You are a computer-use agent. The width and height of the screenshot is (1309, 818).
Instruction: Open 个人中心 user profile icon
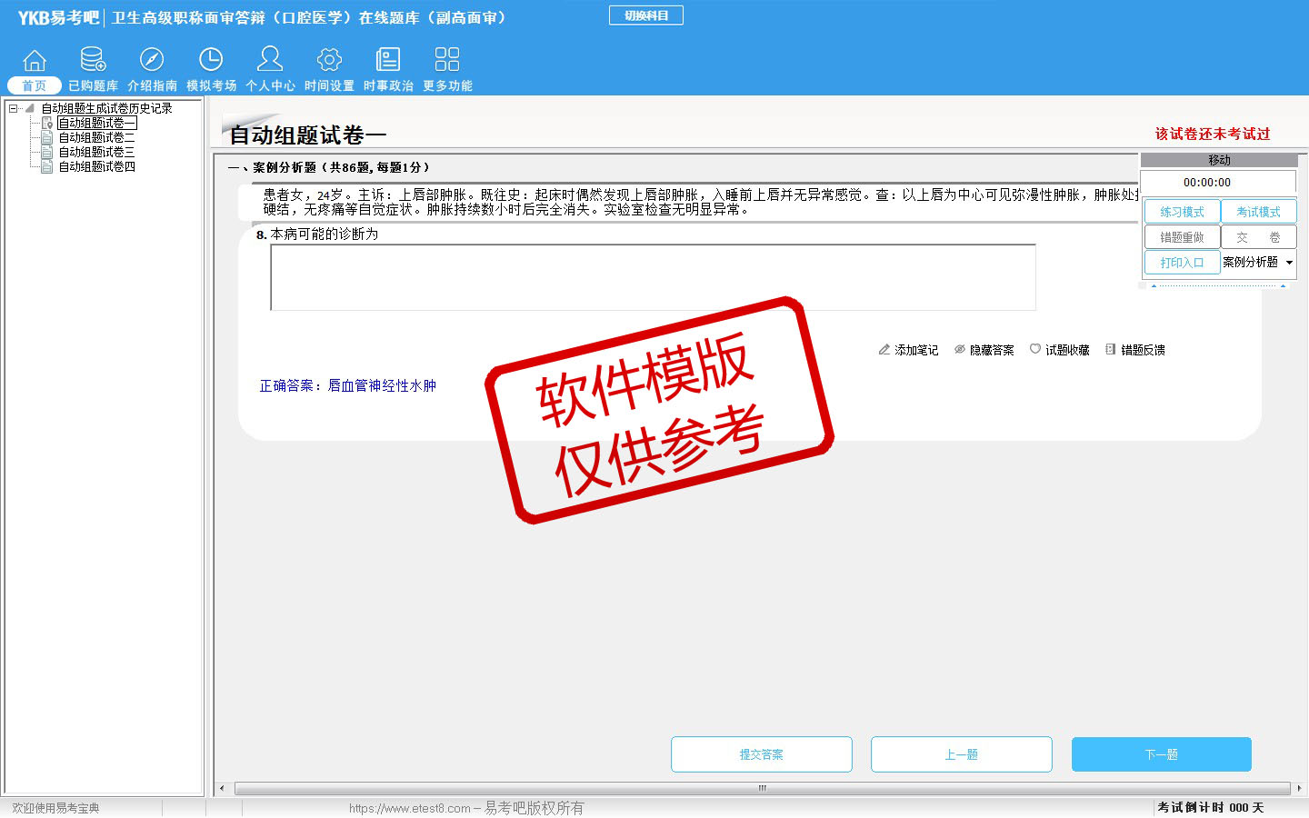click(270, 61)
